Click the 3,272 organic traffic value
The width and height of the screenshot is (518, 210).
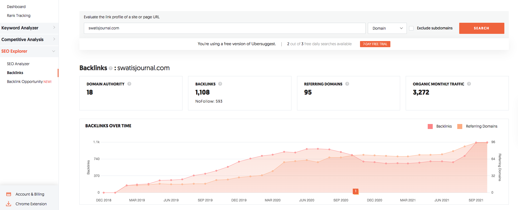click(421, 92)
